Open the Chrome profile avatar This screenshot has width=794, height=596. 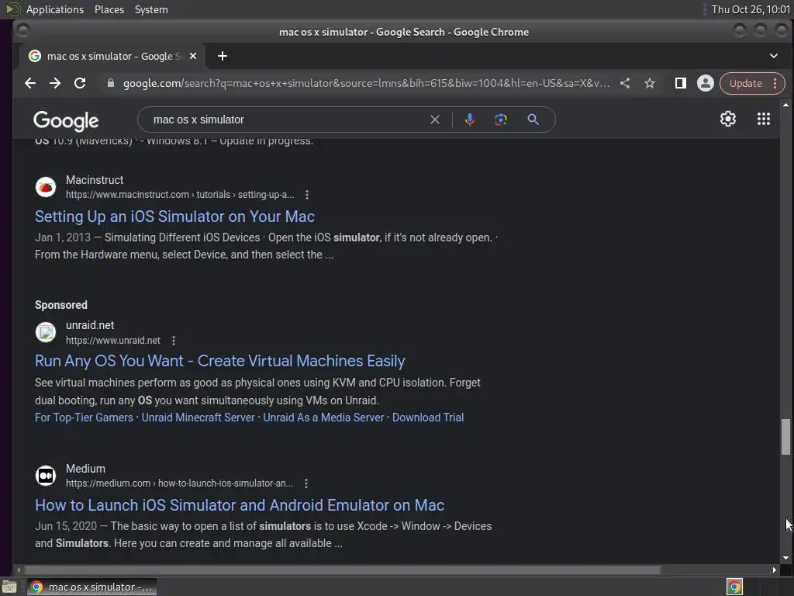tap(705, 83)
